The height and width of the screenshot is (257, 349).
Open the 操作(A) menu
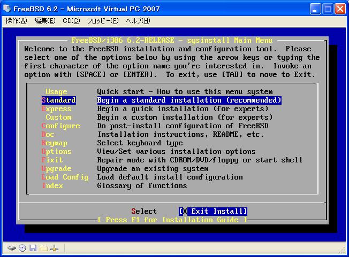click(x=16, y=21)
